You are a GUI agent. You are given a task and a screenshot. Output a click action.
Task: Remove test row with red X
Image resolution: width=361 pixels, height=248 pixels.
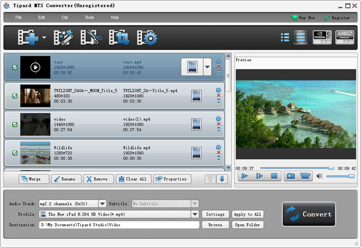pyautogui.click(x=219, y=67)
